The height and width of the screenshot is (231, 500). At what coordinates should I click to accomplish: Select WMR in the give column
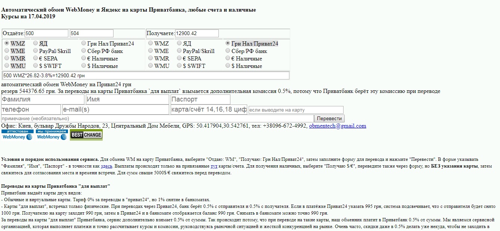(7, 58)
